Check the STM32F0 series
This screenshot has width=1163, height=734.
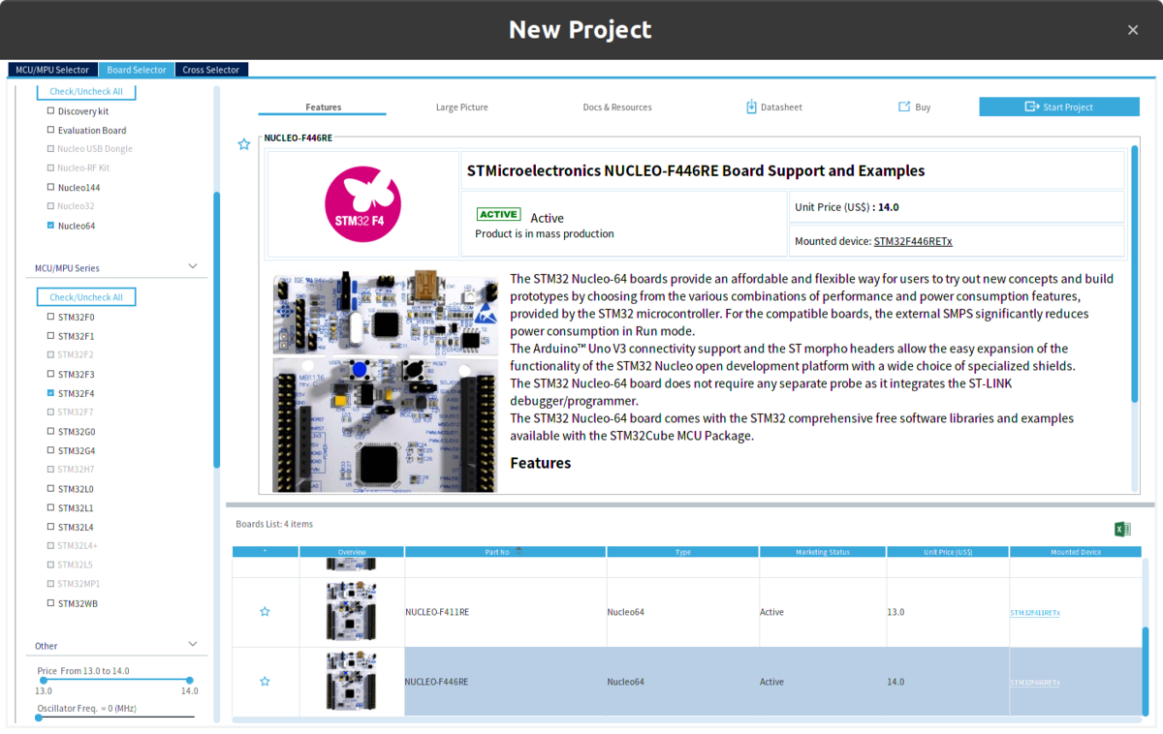tap(51, 317)
